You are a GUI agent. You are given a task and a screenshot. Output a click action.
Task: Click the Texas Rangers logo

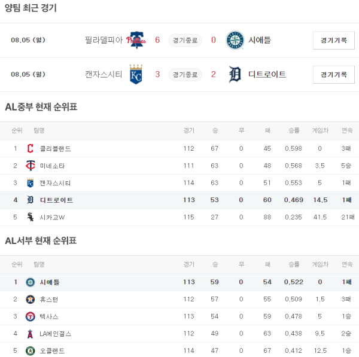(31, 316)
